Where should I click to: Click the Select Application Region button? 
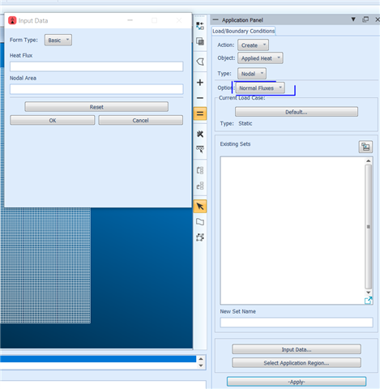pyautogui.click(x=297, y=363)
